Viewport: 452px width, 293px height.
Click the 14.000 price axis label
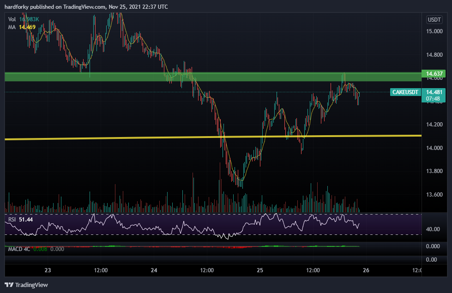(x=434, y=148)
